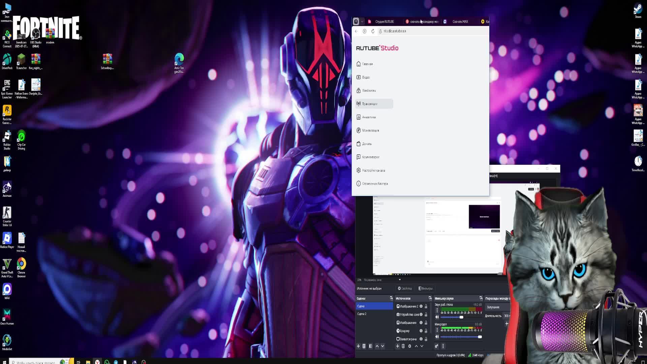
Task: Mute the Микр/доп speaker icon
Action: 437,337
